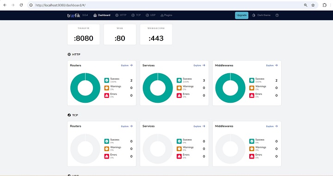Click HTTP Middlewares success green icon

pos(252,80)
